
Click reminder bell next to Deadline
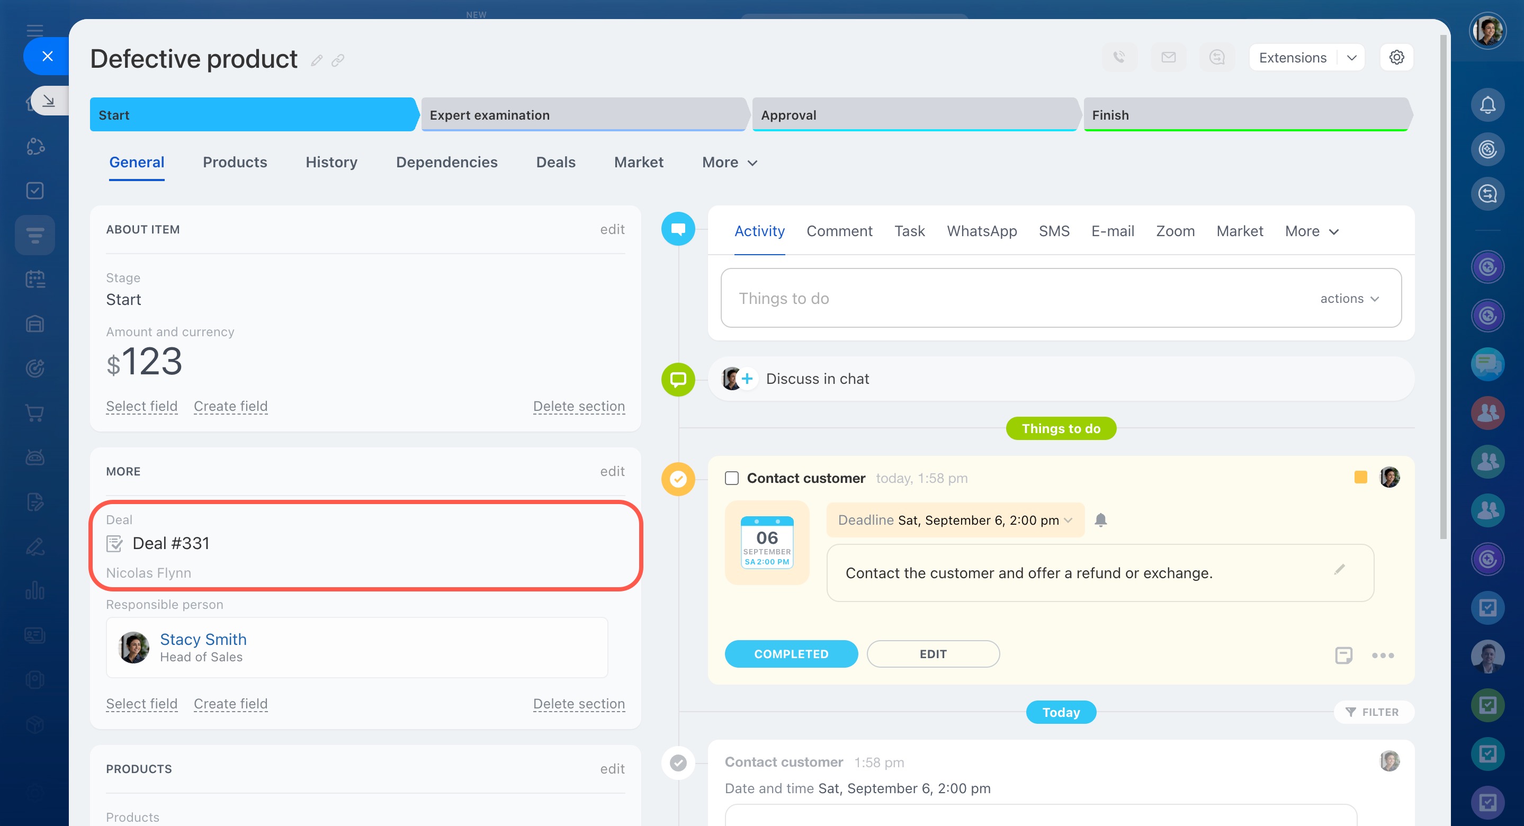coord(1100,520)
